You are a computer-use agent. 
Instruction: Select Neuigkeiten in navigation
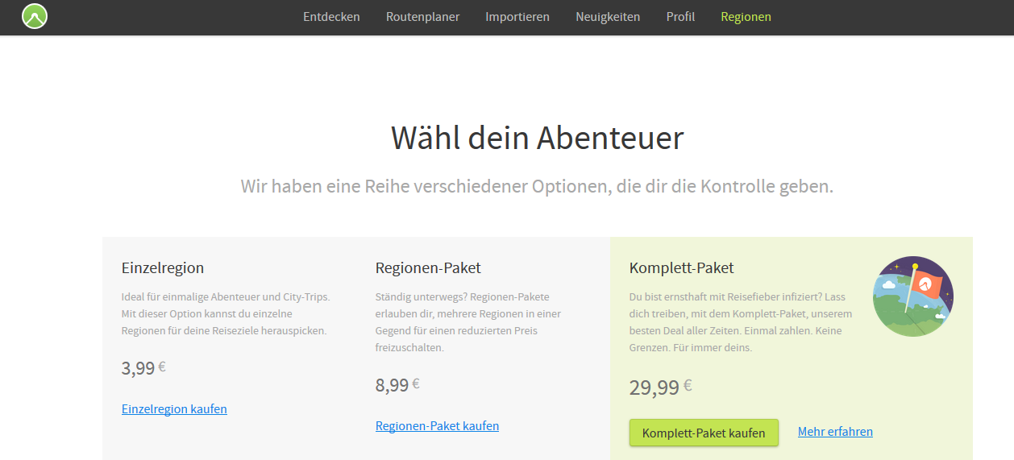(608, 16)
